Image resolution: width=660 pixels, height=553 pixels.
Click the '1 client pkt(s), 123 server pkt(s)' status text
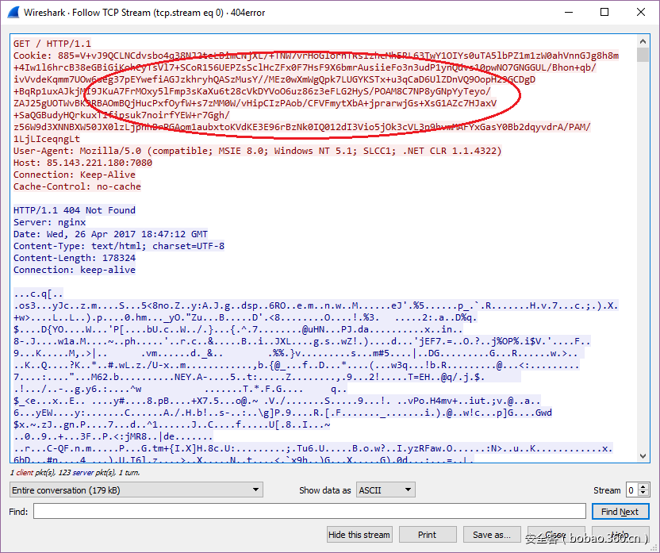click(x=75, y=473)
